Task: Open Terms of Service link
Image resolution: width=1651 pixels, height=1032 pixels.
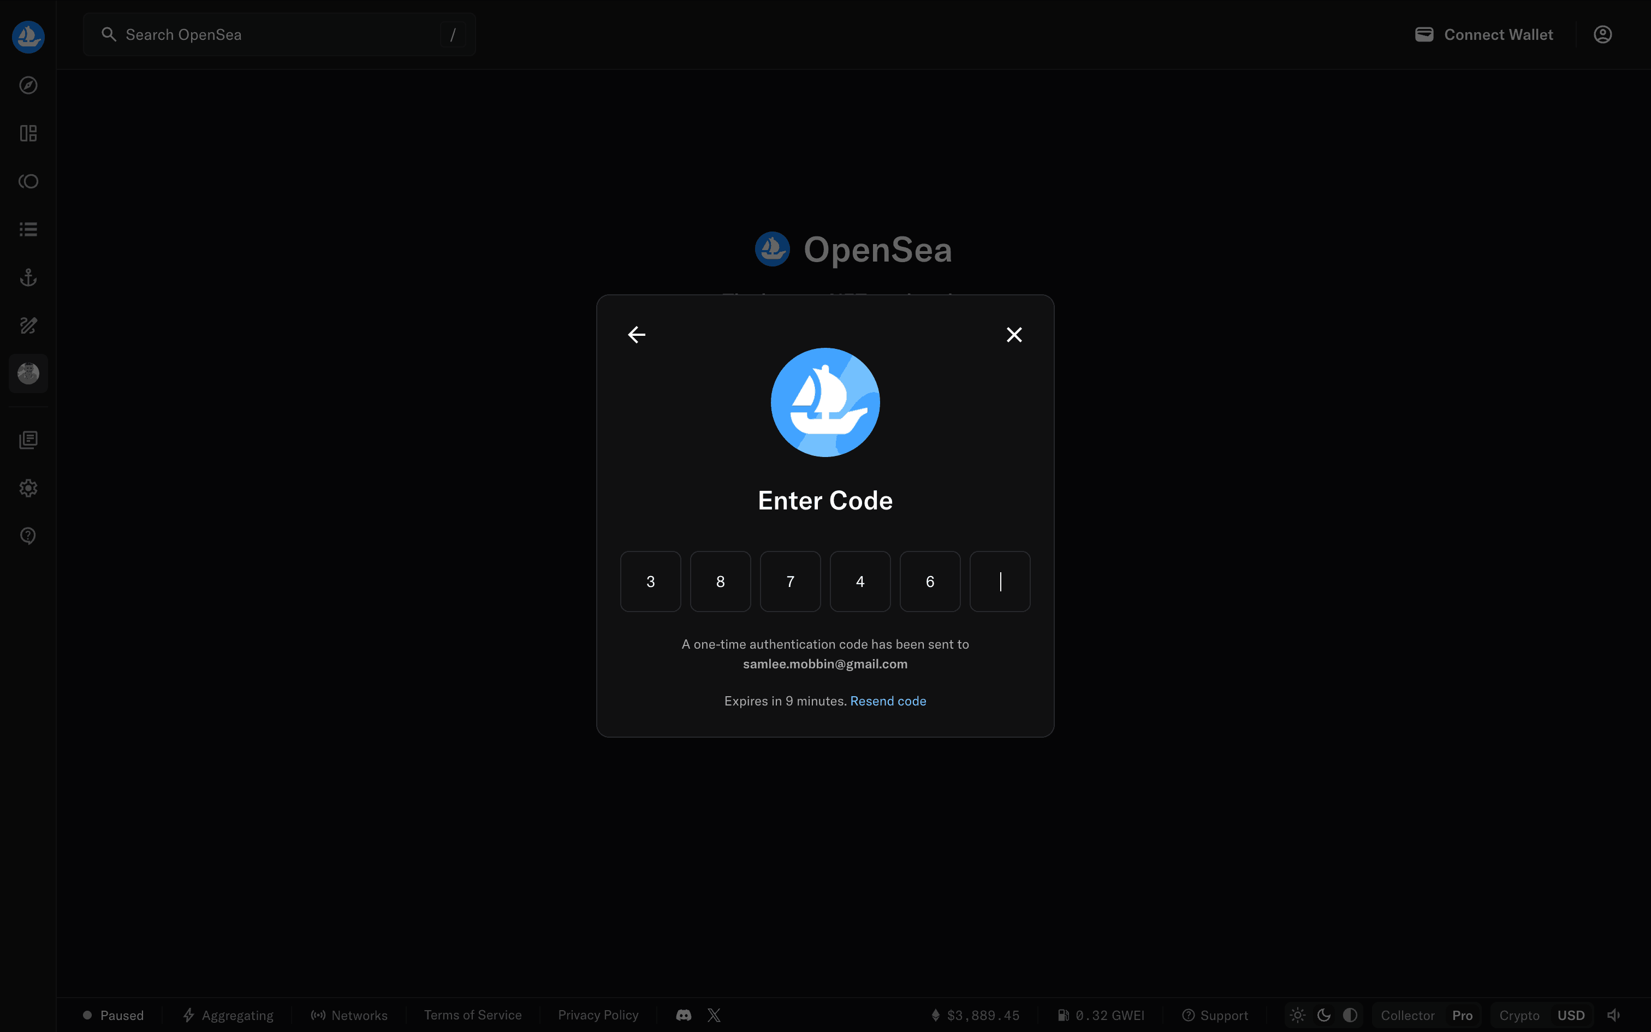Action: tap(473, 1015)
